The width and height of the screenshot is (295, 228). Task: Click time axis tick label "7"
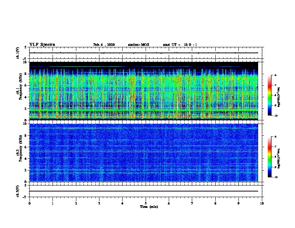point(192,203)
